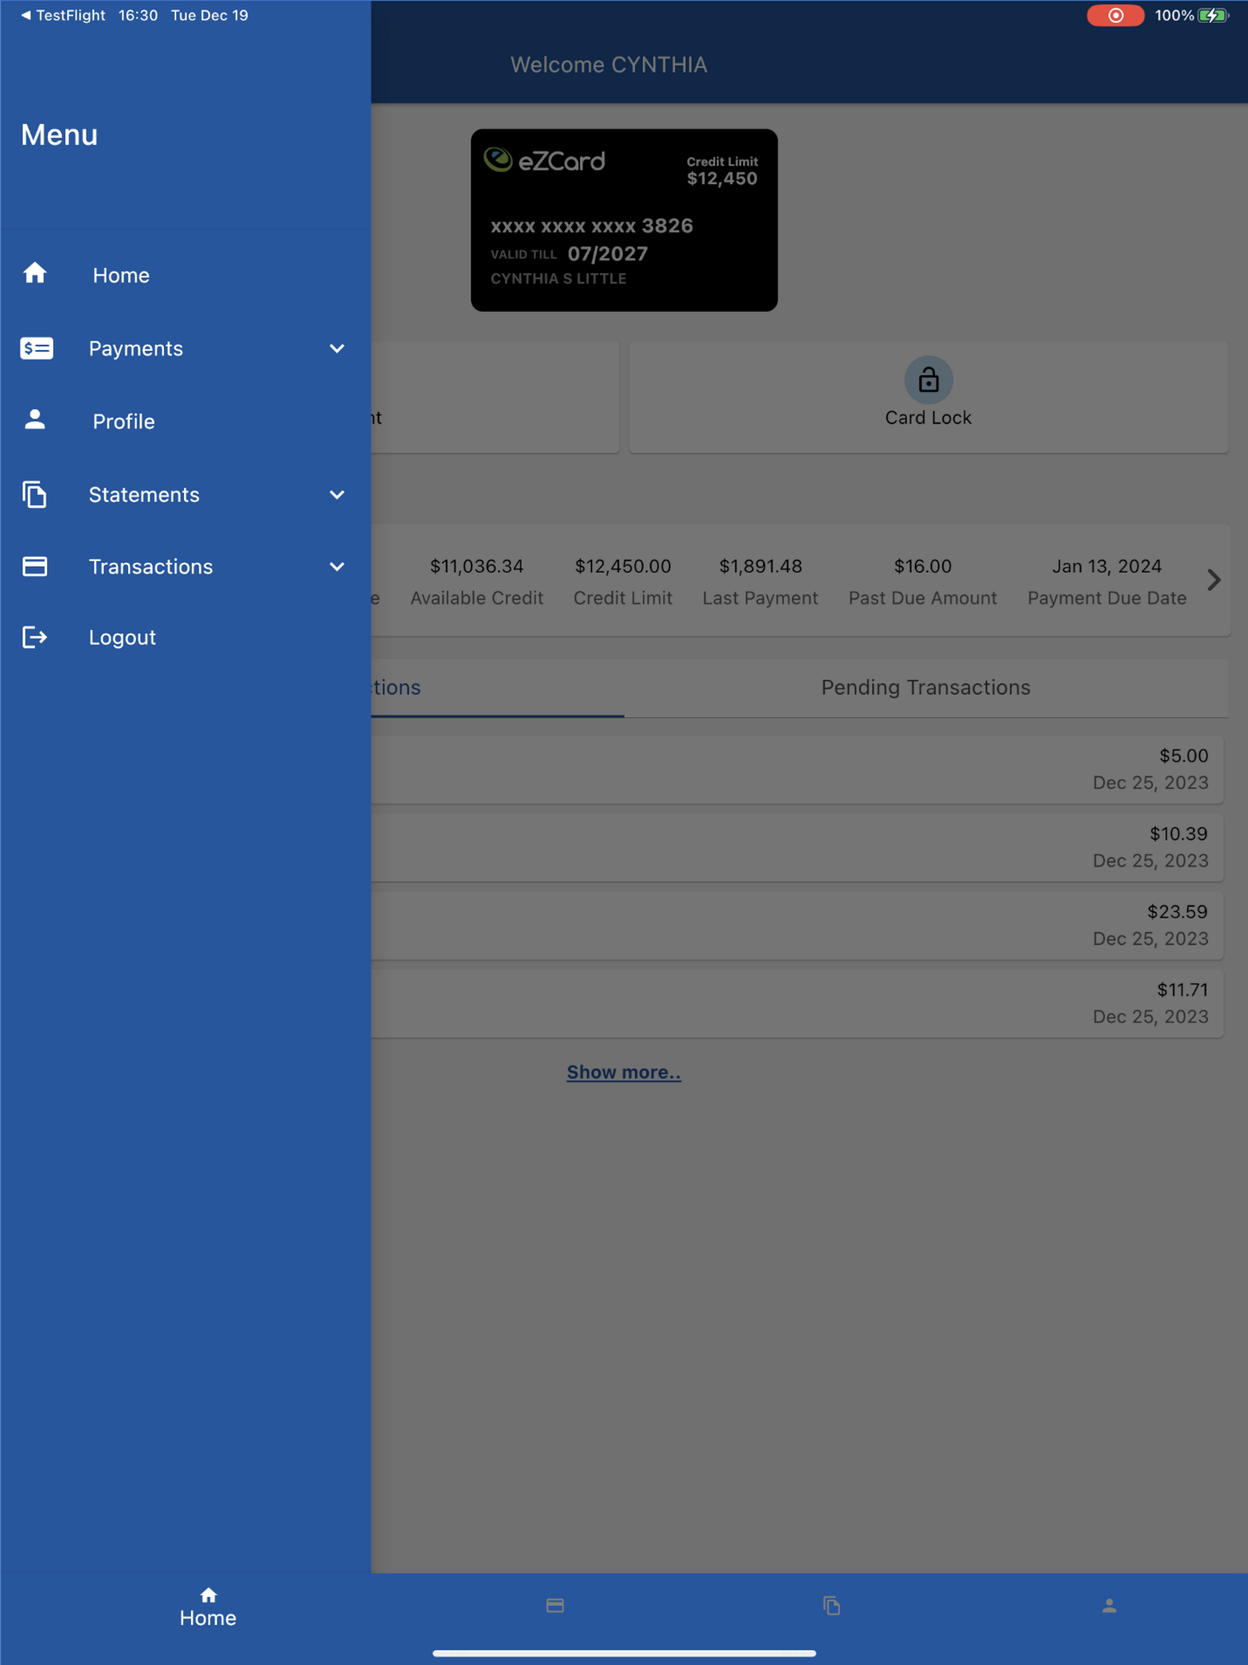Tap the CYNTHIA S LITTLE cardholder name
This screenshot has width=1248, height=1665.
coord(559,279)
